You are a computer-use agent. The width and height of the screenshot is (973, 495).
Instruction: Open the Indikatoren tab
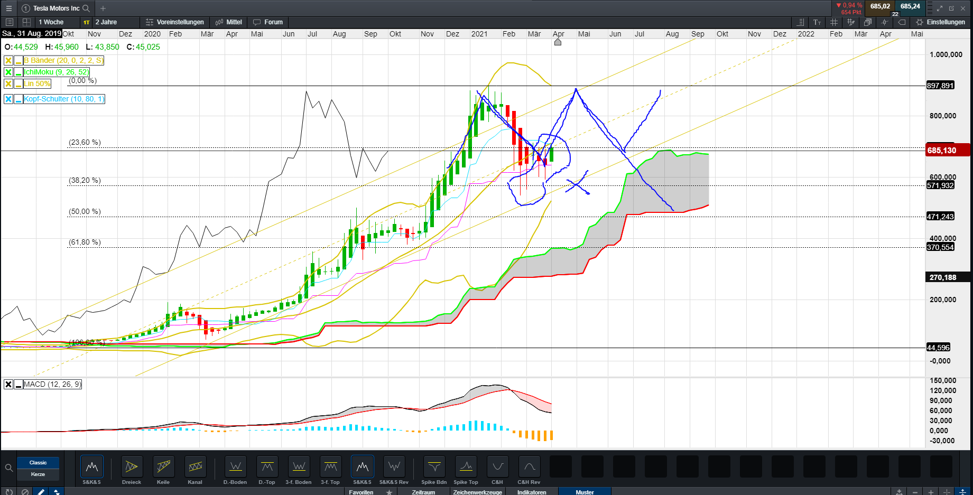[532, 492]
